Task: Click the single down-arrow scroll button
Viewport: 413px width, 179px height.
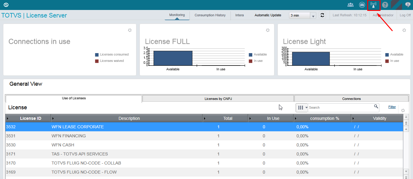Action: point(406,171)
